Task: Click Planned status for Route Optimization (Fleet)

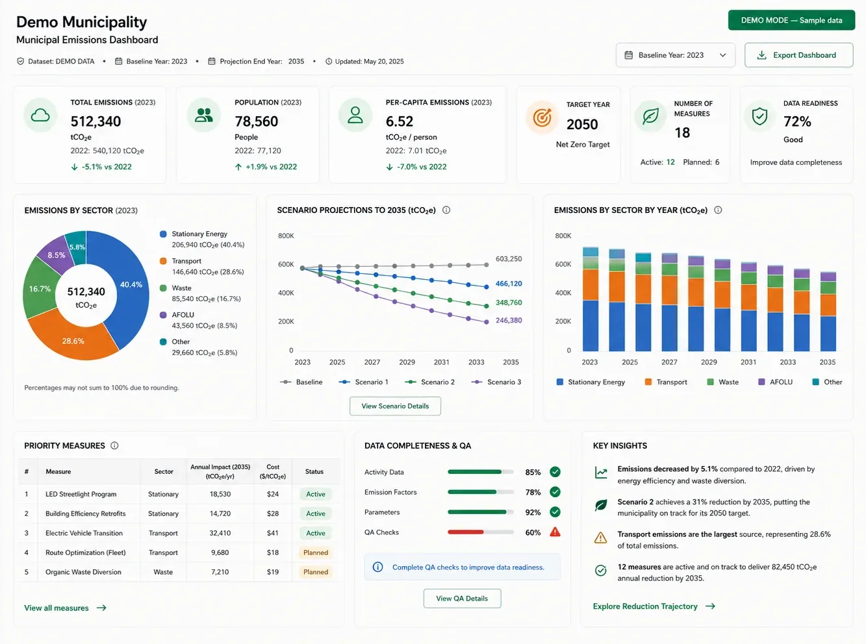Action: (x=316, y=552)
